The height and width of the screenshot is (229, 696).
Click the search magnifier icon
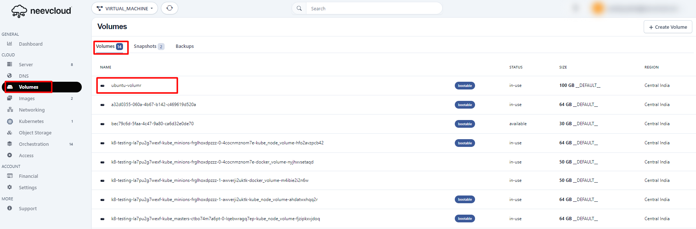pyautogui.click(x=299, y=8)
